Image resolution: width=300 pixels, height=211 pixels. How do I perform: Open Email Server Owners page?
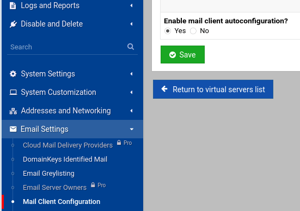tap(55, 188)
